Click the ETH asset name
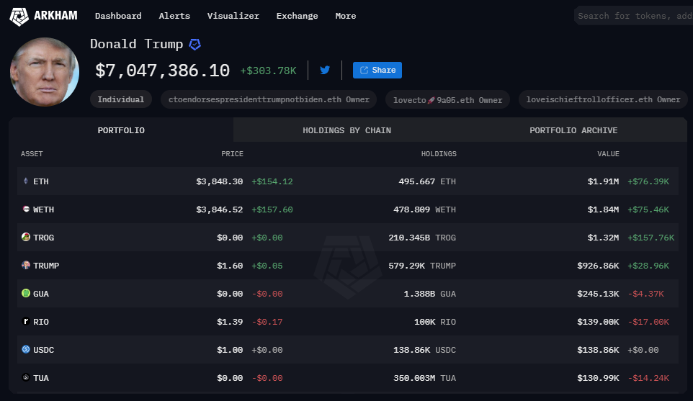The image size is (693, 401). pyautogui.click(x=41, y=181)
